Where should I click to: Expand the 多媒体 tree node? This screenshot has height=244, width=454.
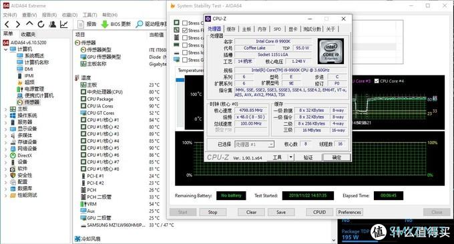point(5,135)
